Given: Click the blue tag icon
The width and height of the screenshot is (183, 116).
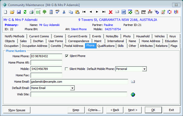Looking at the screenshot, I should [157, 12].
